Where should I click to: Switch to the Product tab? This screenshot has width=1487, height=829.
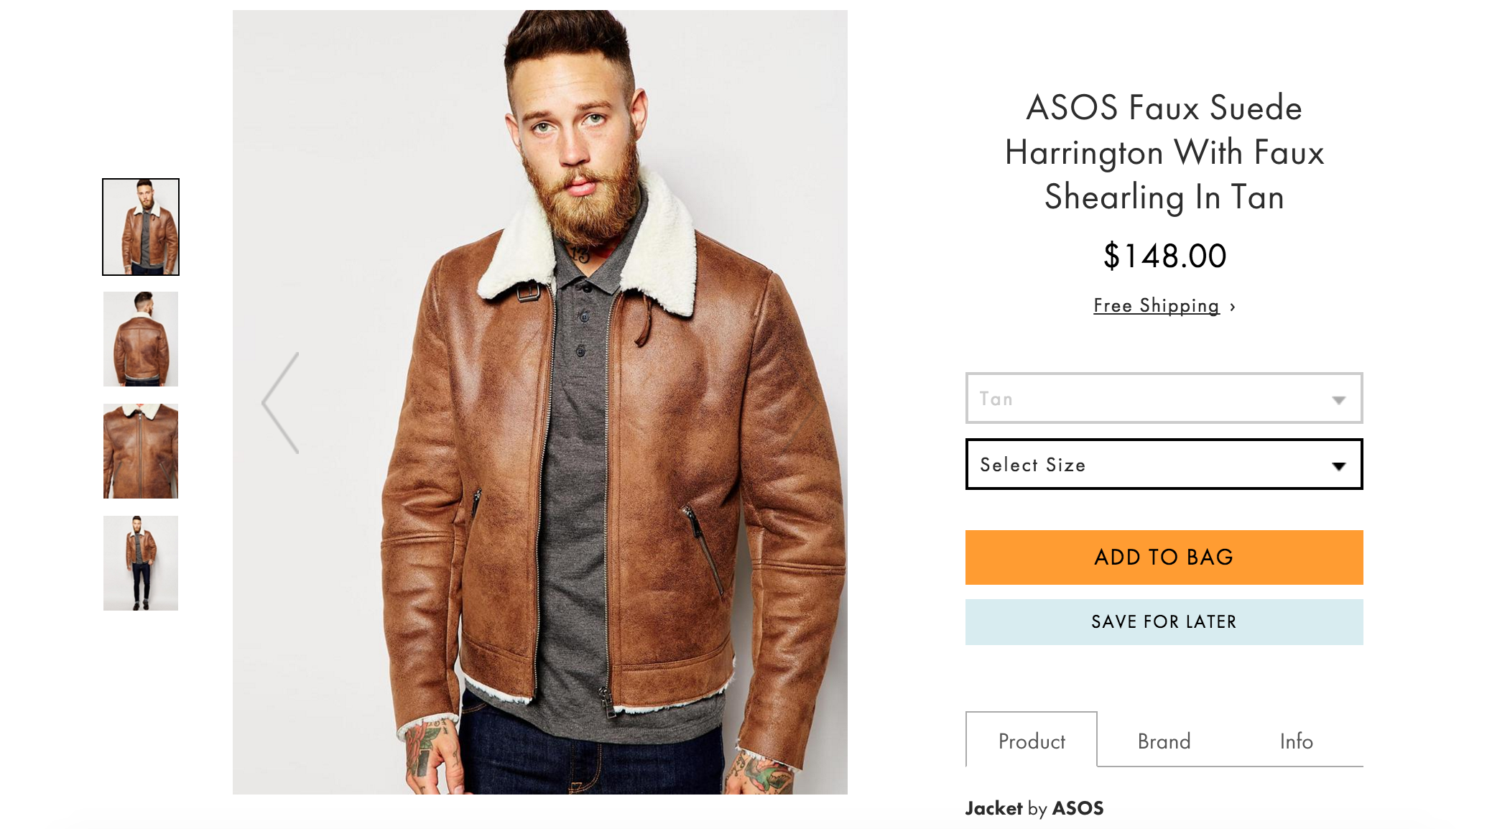[x=1031, y=741]
